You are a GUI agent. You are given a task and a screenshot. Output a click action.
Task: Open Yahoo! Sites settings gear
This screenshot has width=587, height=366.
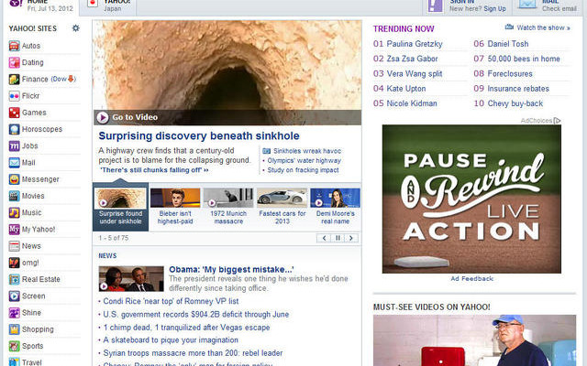75,28
